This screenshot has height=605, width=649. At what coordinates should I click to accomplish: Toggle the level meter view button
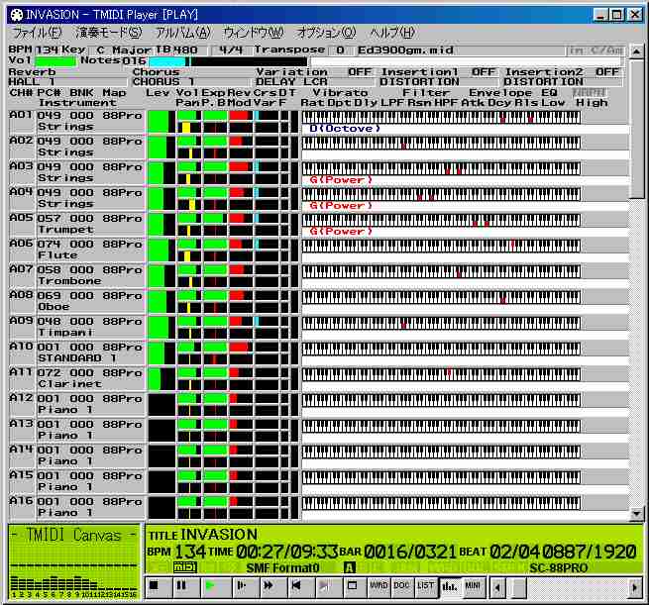tap(450, 586)
